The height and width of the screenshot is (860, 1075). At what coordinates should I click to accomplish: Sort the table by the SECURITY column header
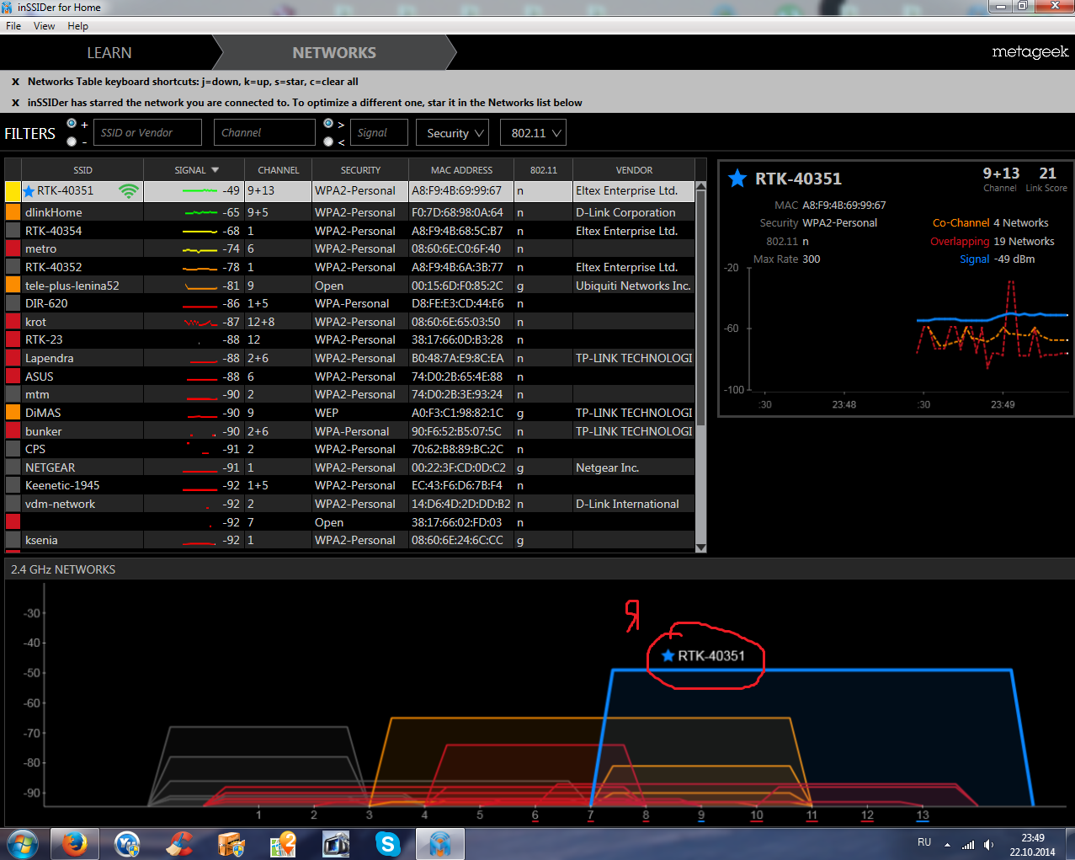tap(360, 170)
